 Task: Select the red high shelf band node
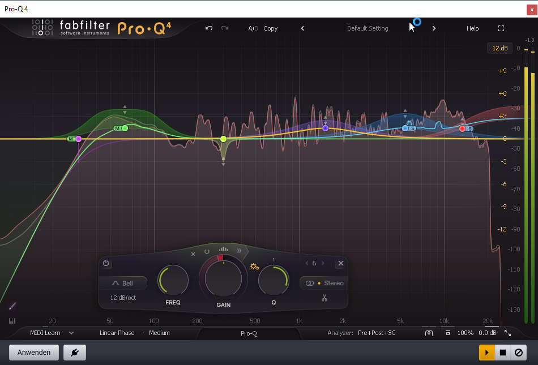click(x=463, y=128)
